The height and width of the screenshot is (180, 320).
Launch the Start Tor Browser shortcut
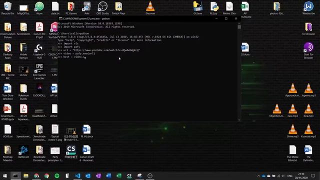point(308,50)
